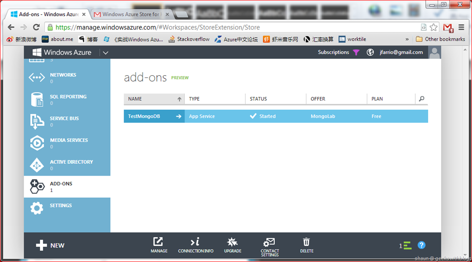Delete the selected add-on
The height and width of the screenshot is (262, 472).
pos(307,245)
